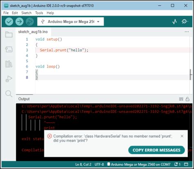Viewport: 194px width, 169px height.
Task: Dismiss the compilation error notification
Action: (182, 136)
